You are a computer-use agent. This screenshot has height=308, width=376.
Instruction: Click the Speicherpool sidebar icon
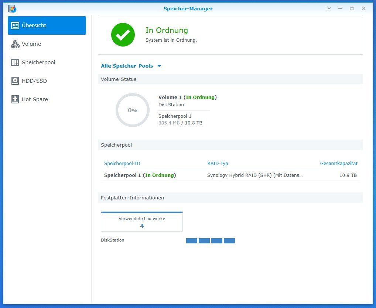click(15, 62)
